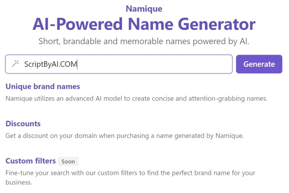
Task: Click the description about domain purchase discount
Action: click(125, 136)
